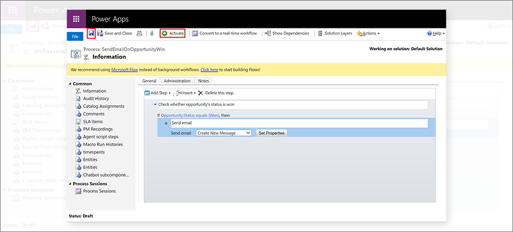
Task: Show Dependencies for this process
Action: tap(287, 34)
